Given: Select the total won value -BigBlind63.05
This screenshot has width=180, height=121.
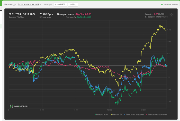Looking at the screenshot, I should tap(83, 14).
